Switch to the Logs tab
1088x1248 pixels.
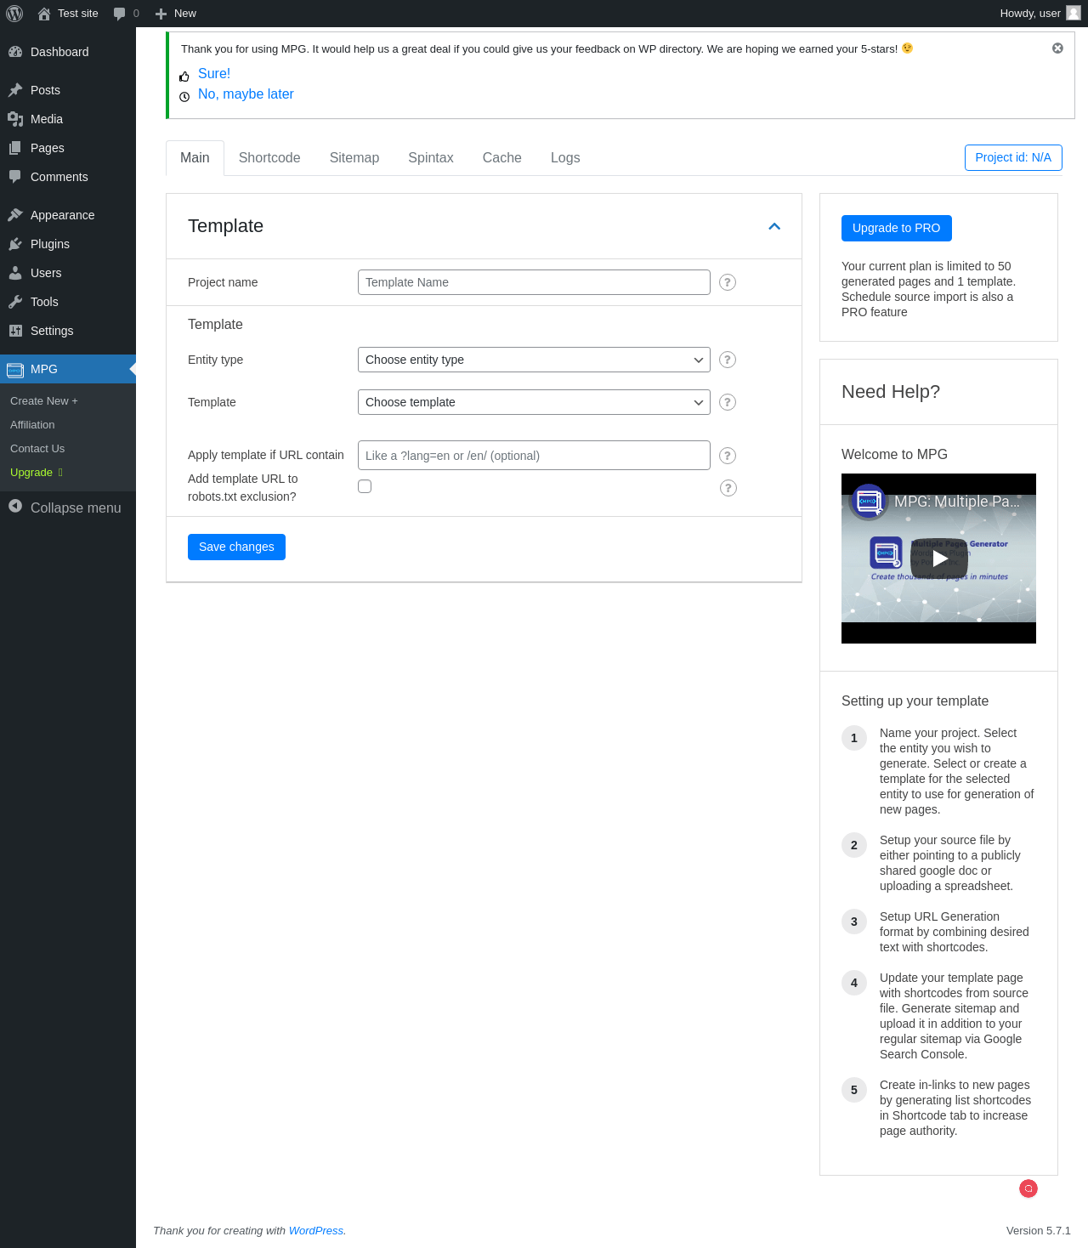(x=565, y=158)
